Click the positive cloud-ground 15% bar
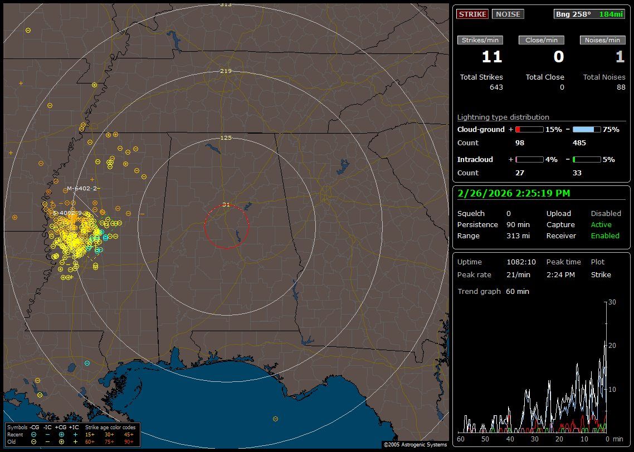 coord(529,129)
